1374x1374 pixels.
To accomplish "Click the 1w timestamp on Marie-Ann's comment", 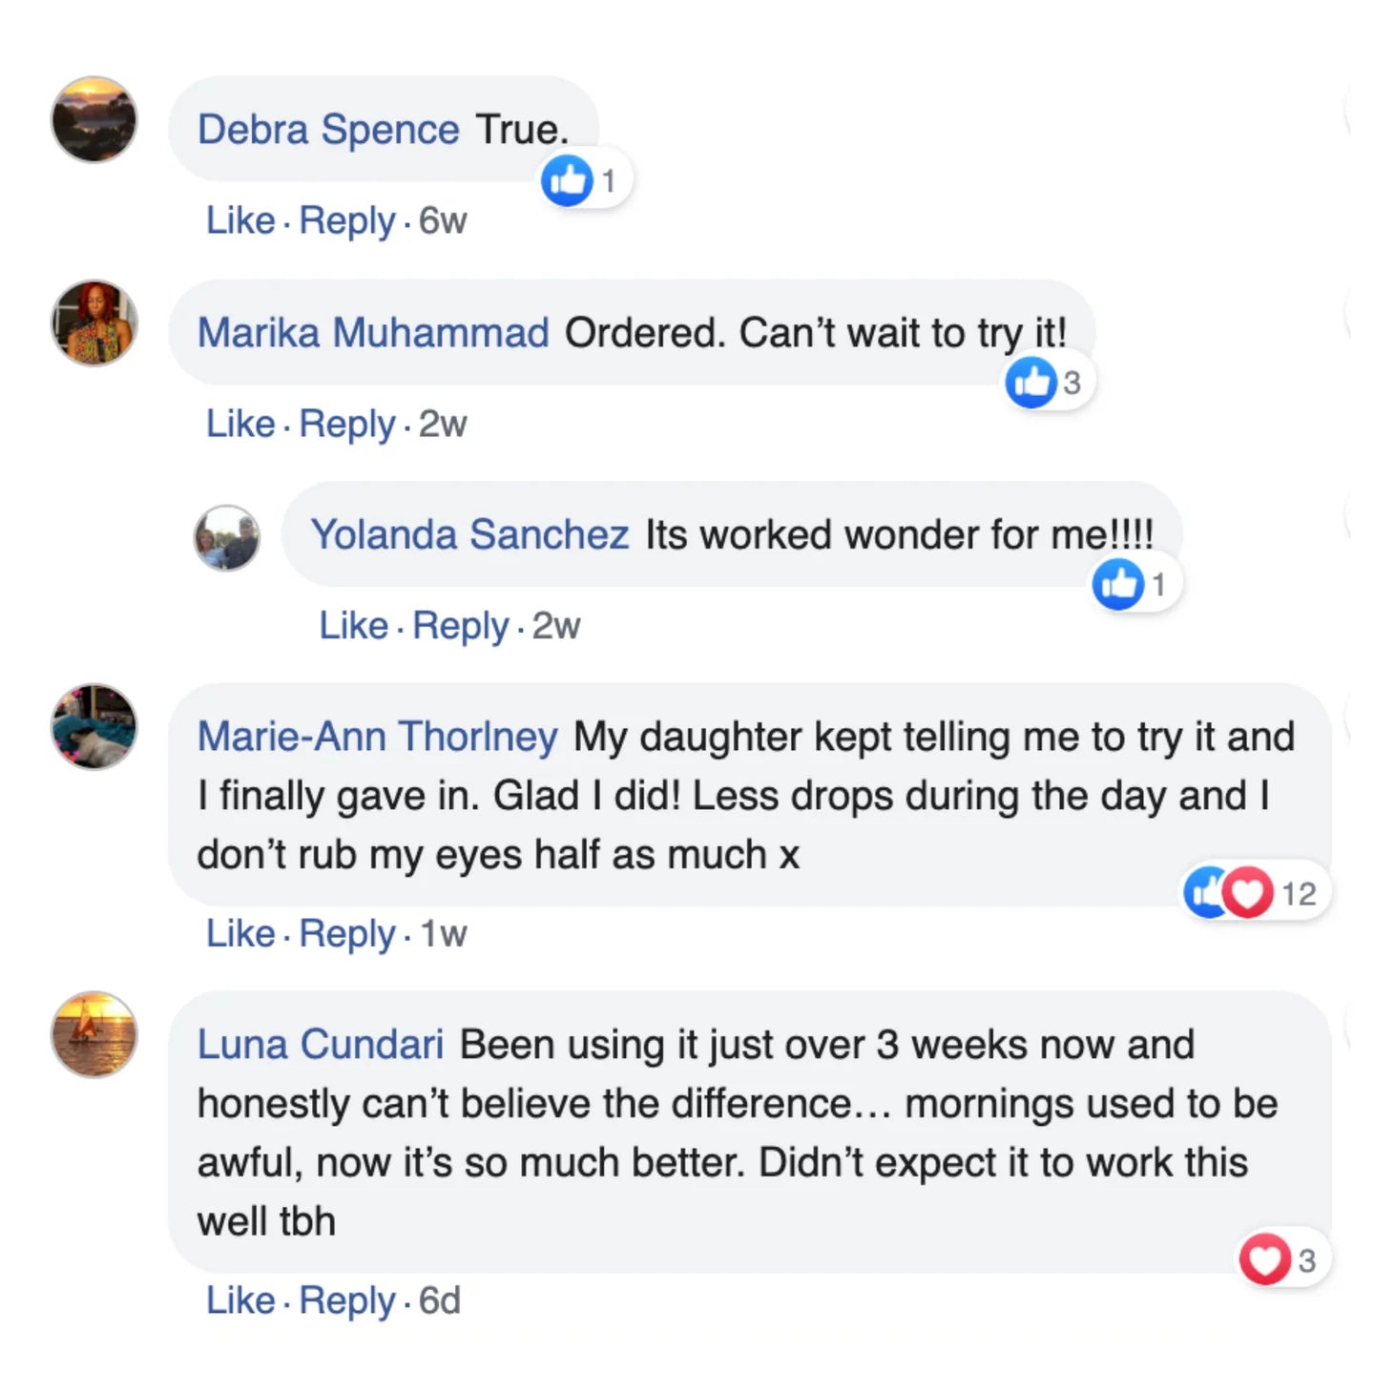I will (x=444, y=933).
